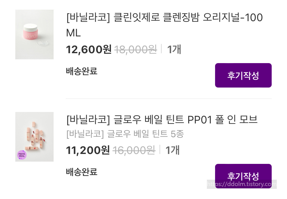Click the crossed-out 18,000원 original price
287x199 pixels.
pos(135,50)
